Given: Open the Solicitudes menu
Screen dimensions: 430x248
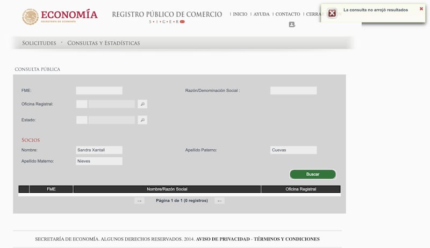Looking at the screenshot, I should pos(39,43).
